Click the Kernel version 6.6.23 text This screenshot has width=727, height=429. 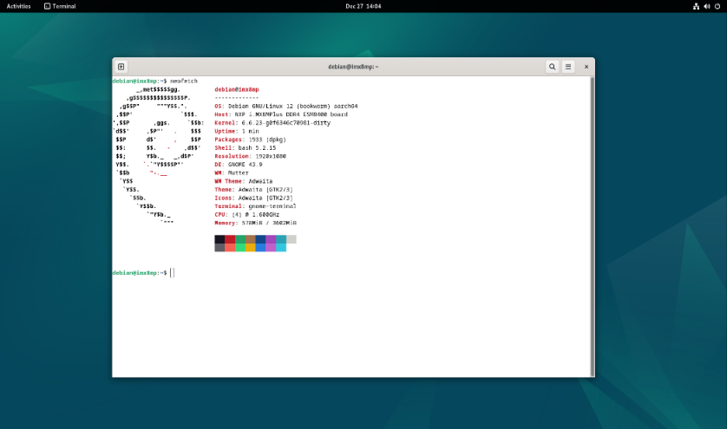click(286, 123)
